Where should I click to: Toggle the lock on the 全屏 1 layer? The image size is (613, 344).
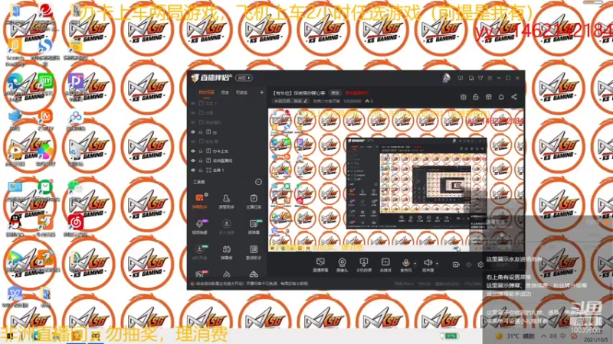pyautogui.click(x=201, y=170)
